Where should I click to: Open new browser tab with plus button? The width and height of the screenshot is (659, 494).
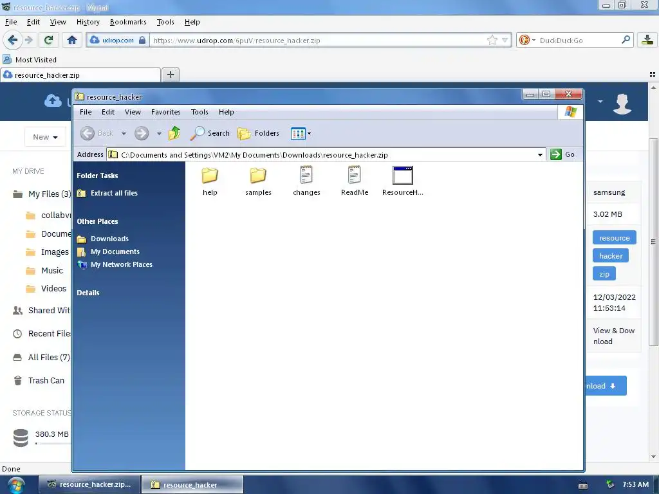pos(170,75)
